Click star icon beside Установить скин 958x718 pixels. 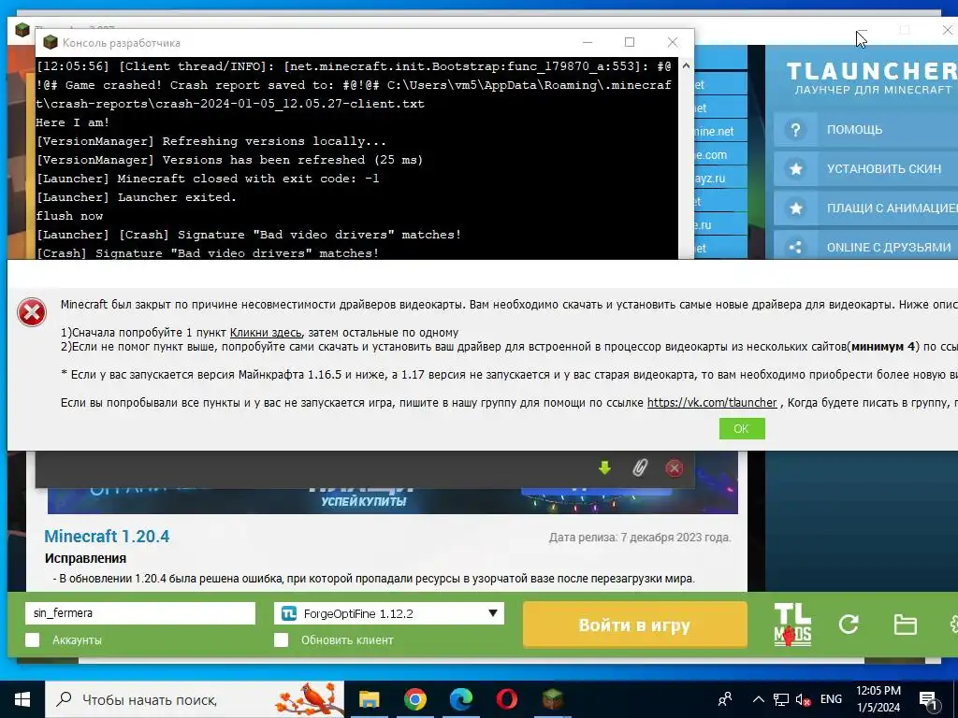[795, 169]
